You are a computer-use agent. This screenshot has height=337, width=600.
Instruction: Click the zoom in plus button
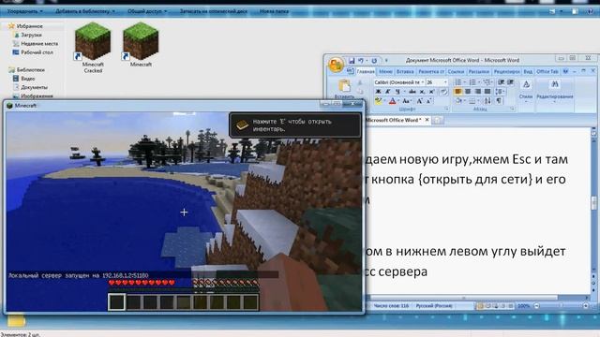tap(585, 306)
